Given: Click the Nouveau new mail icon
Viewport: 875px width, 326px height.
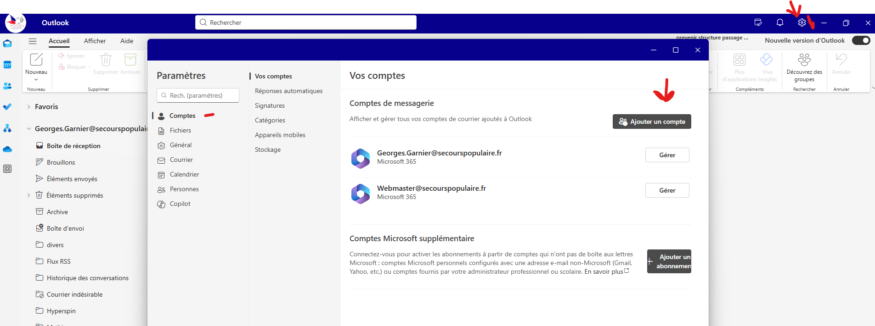Looking at the screenshot, I should tap(36, 60).
